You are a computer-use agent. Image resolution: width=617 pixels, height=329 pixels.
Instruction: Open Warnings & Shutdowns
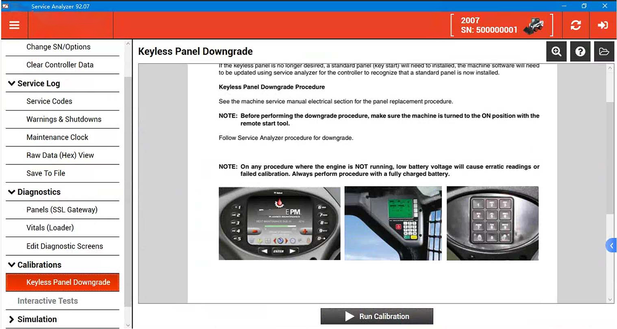point(62,119)
